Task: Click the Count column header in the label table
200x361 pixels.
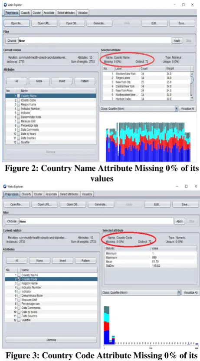Action: pos(152,68)
